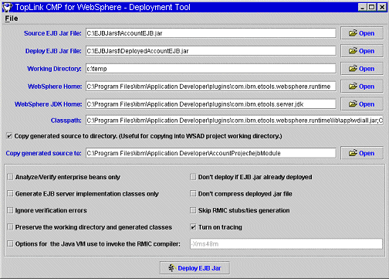
Task: Uncheck Copy generated source to directory
Action: pyautogui.click(x=9, y=136)
